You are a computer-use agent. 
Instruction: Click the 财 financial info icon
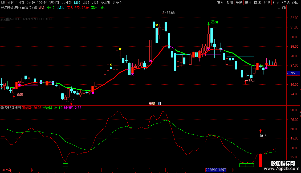point(159,104)
